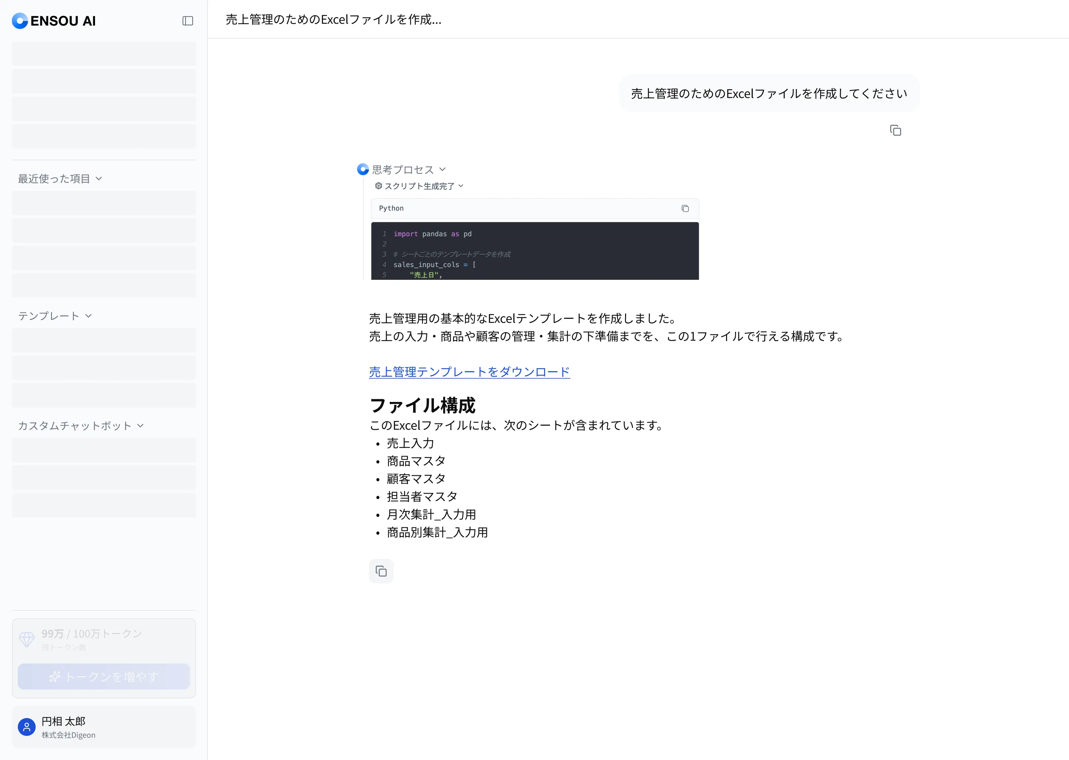
Task: Click the 99万 / 100万トークン usage indicator
Action: 92,634
